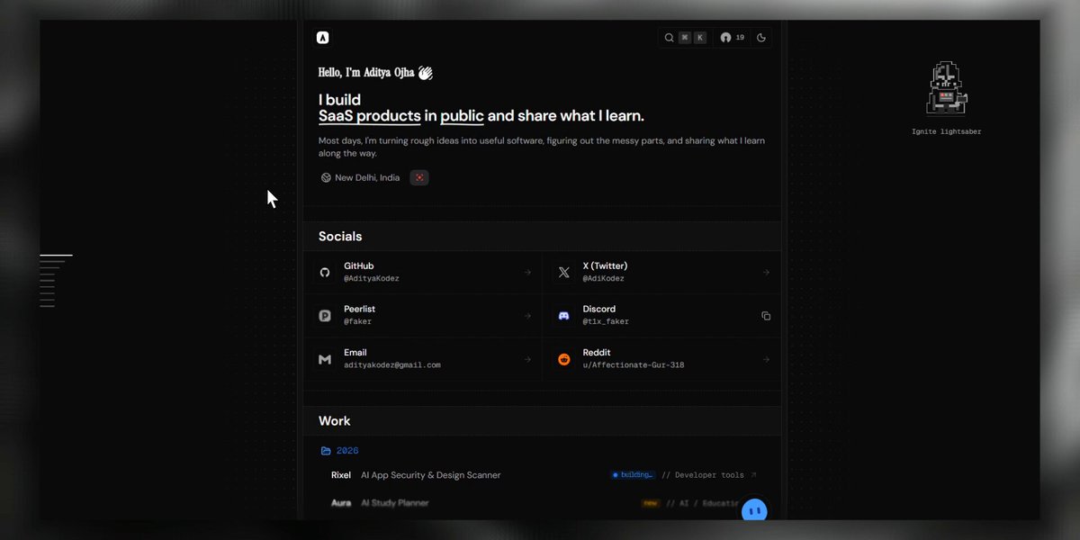Open the search command palette button
The width and height of the screenshot is (1080, 540).
coord(685,38)
